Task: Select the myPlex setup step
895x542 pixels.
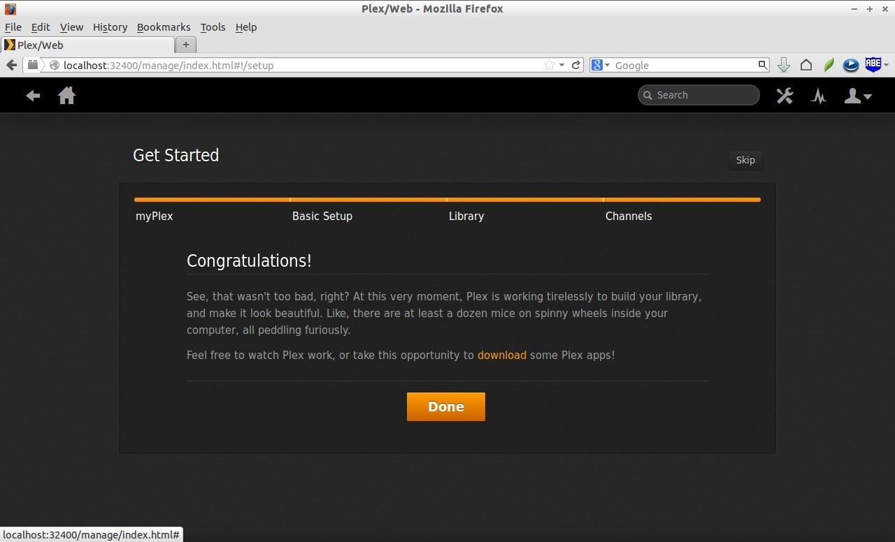Action: pos(155,216)
